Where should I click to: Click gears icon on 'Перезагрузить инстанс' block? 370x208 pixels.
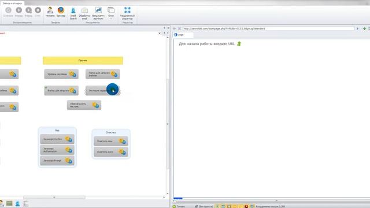click(95, 105)
